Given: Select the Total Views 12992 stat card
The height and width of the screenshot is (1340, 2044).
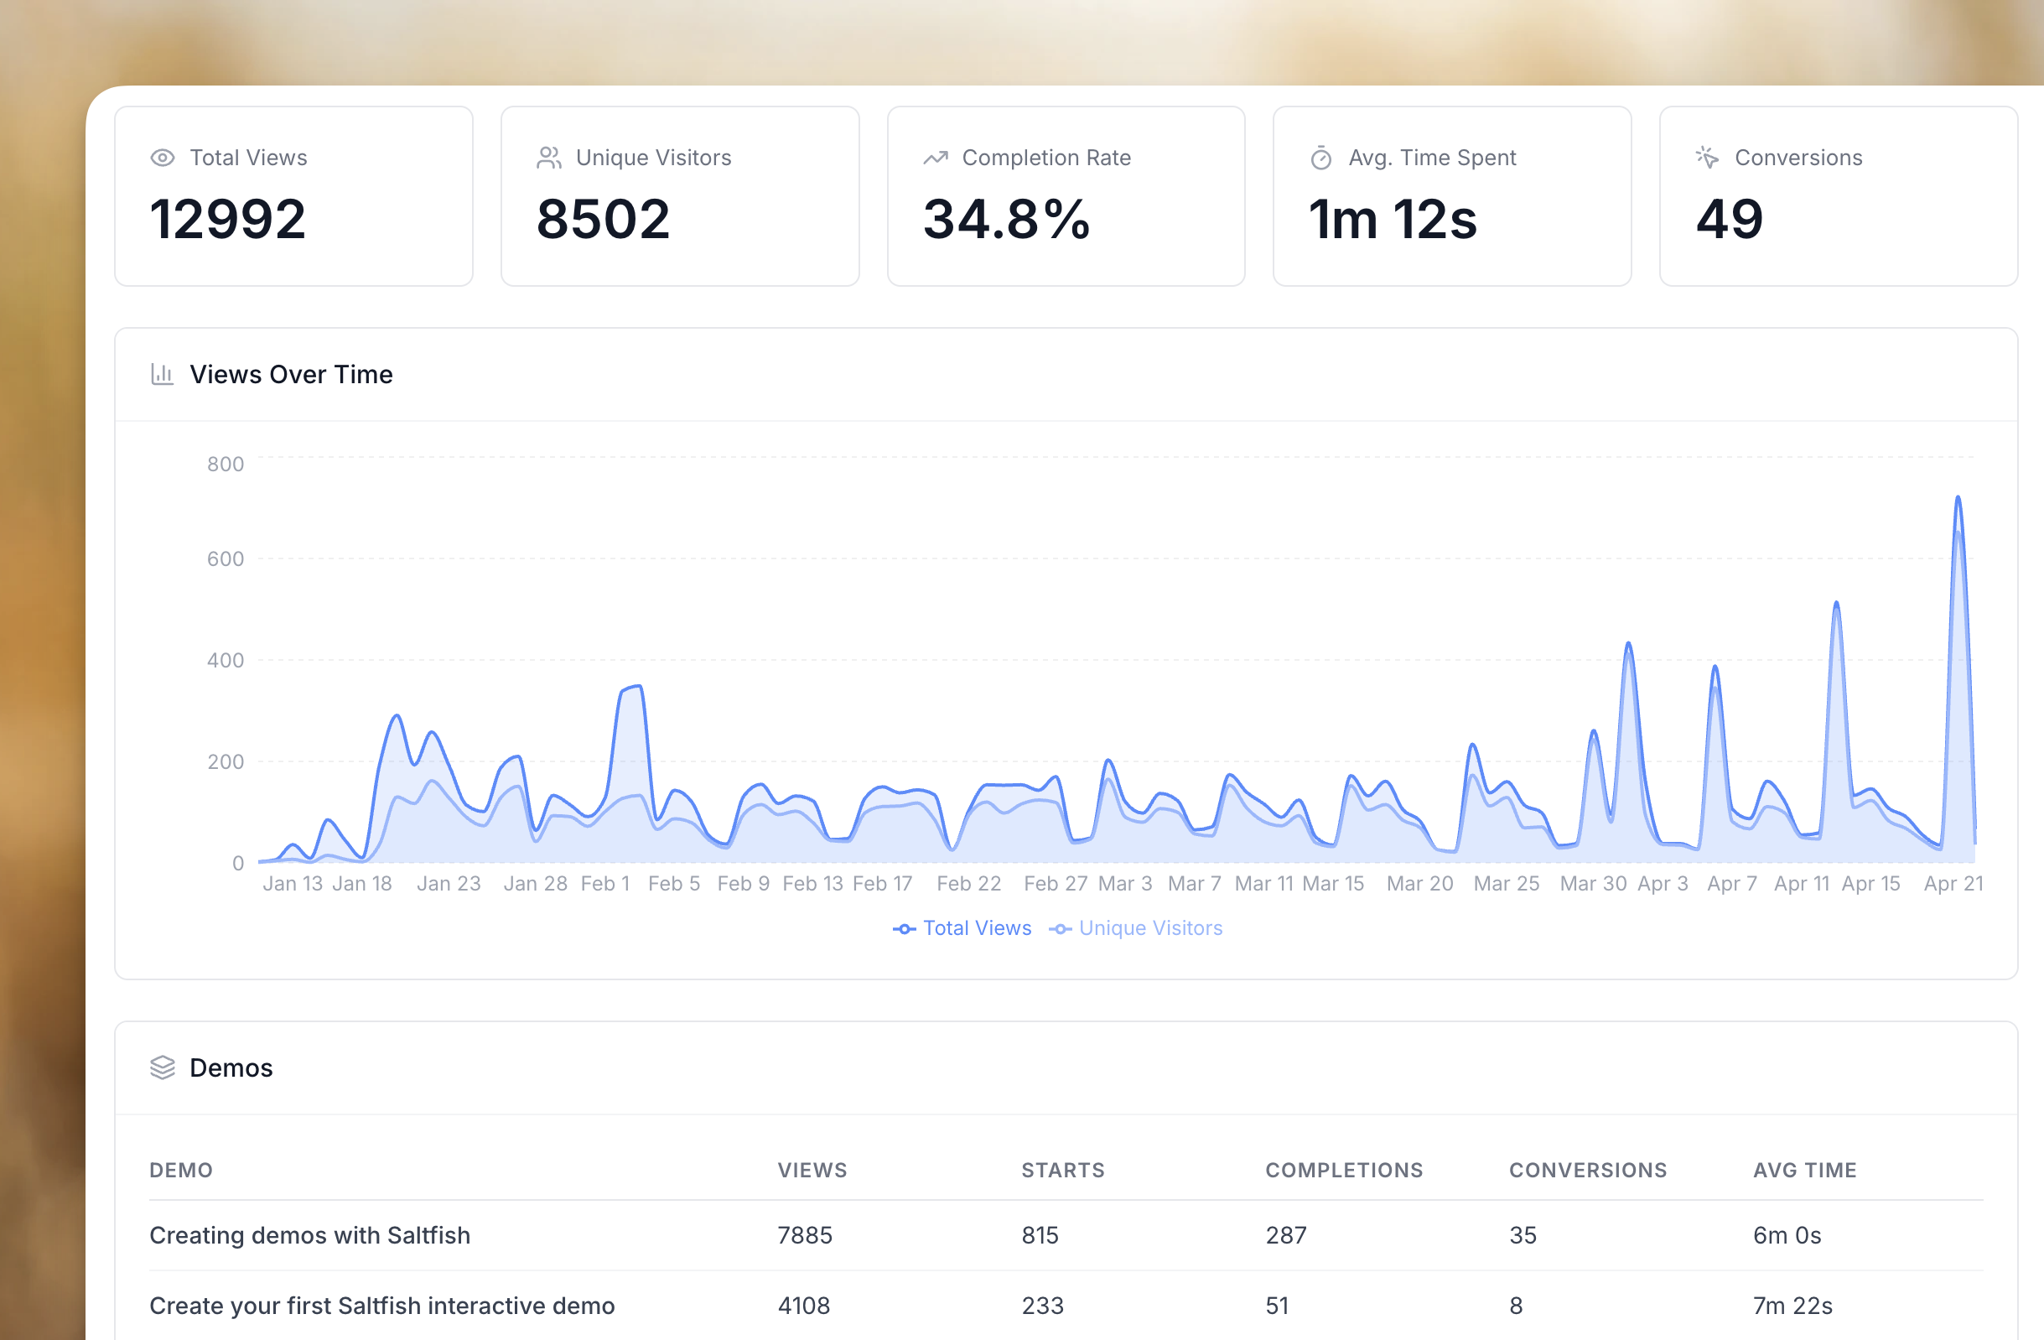Looking at the screenshot, I should click(293, 196).
